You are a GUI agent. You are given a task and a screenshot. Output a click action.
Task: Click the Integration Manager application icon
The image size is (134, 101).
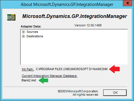pyautogui.click(x=11, y=17)
